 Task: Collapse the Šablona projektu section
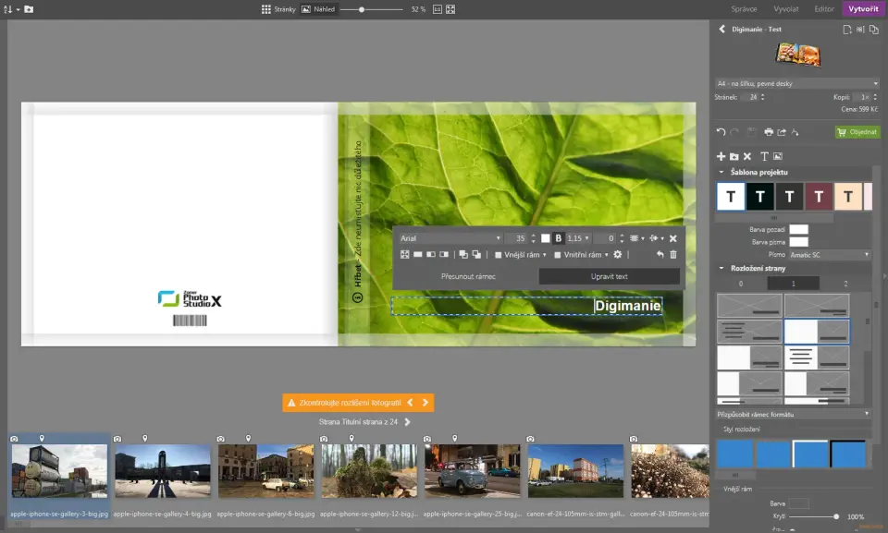[x=721, y=173]
